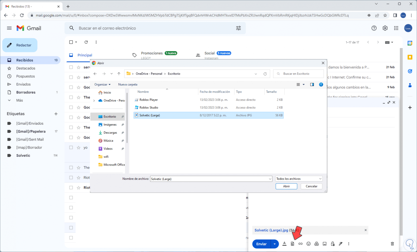Open recent locations dropdown in dialog navigation
Viewport: 417px width, 252px height.
point(111,74)
